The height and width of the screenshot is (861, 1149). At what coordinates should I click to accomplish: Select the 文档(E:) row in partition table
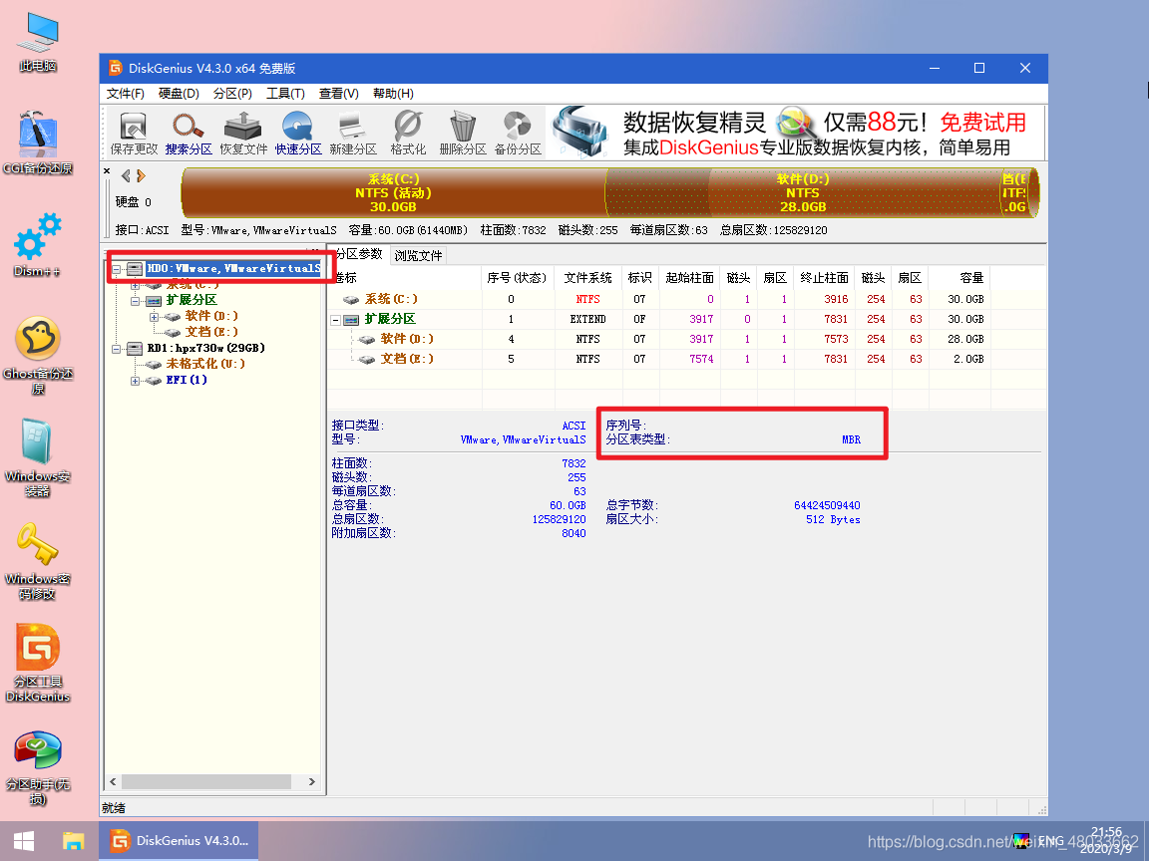click(659, 359)
